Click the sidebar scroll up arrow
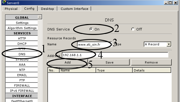Viewport: 180px width, 102px height. click(x=40, y=17)
